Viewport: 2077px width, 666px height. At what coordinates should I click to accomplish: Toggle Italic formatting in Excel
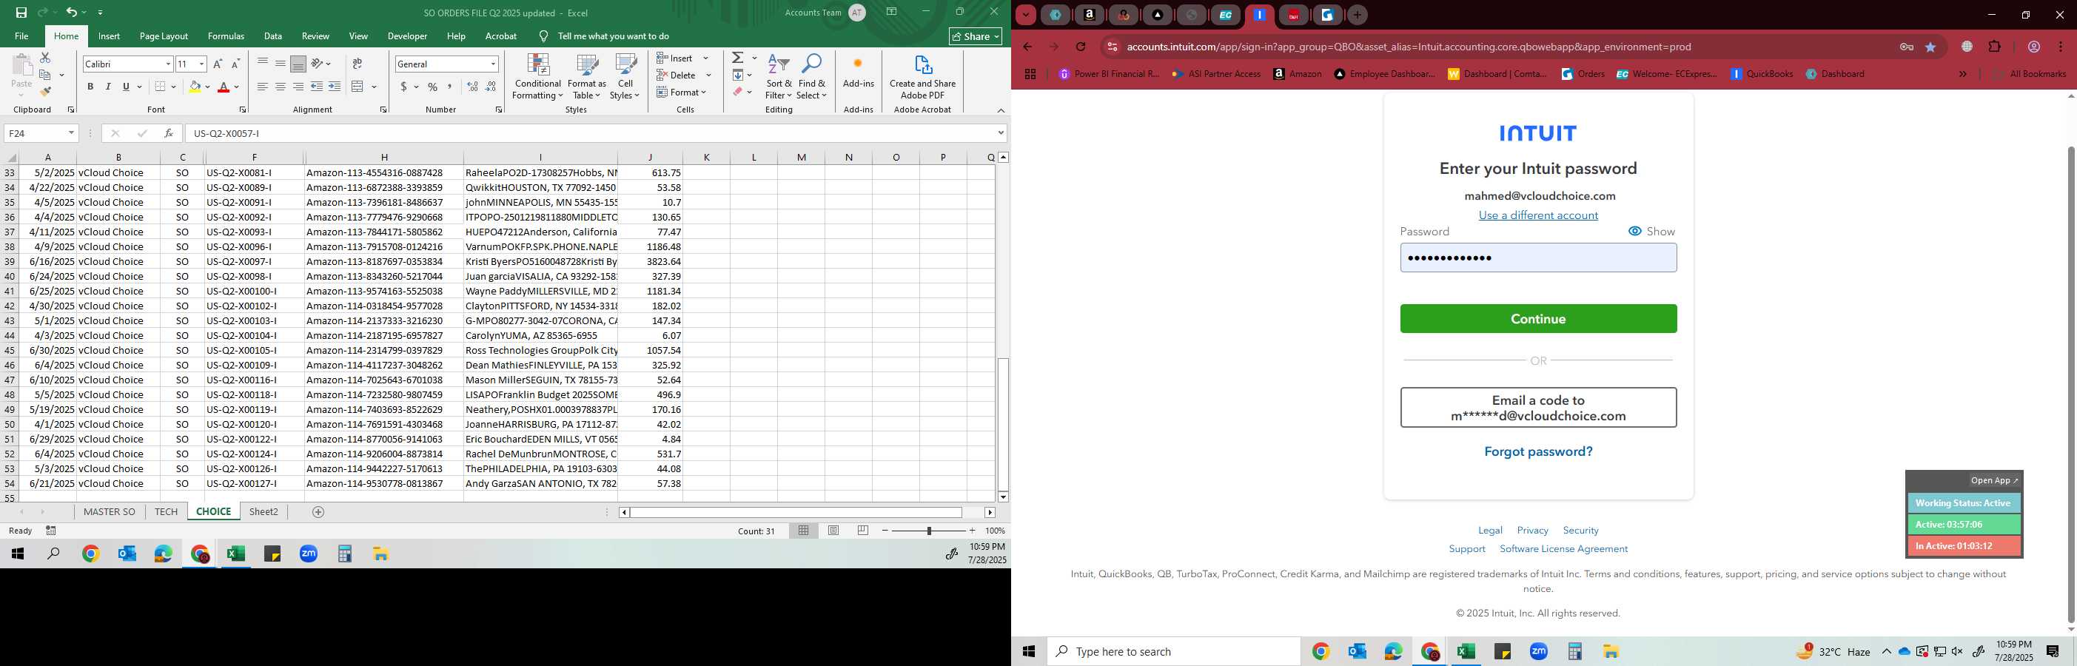[108, 87]
